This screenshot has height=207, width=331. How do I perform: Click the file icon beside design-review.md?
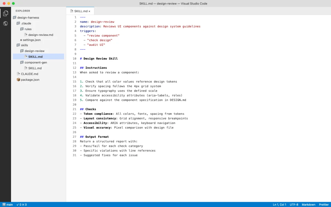tap(26, 35)
